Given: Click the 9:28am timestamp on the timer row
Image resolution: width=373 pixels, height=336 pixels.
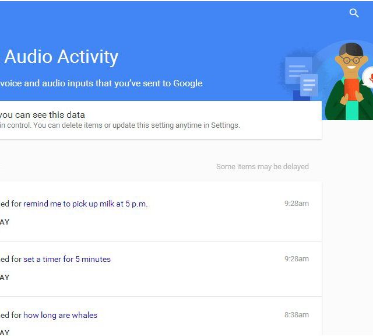Looking at the screenshot, I should (297, 259).
